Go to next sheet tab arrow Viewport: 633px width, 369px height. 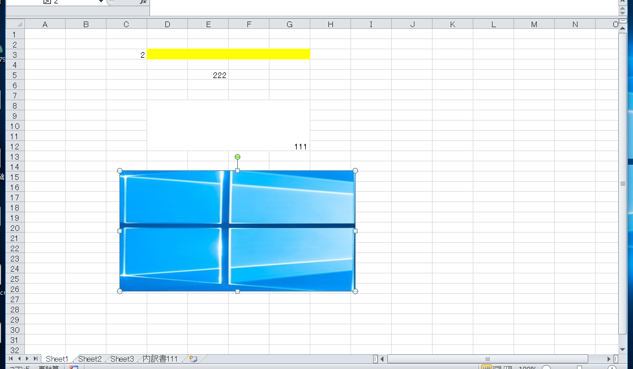coord(27,358)
